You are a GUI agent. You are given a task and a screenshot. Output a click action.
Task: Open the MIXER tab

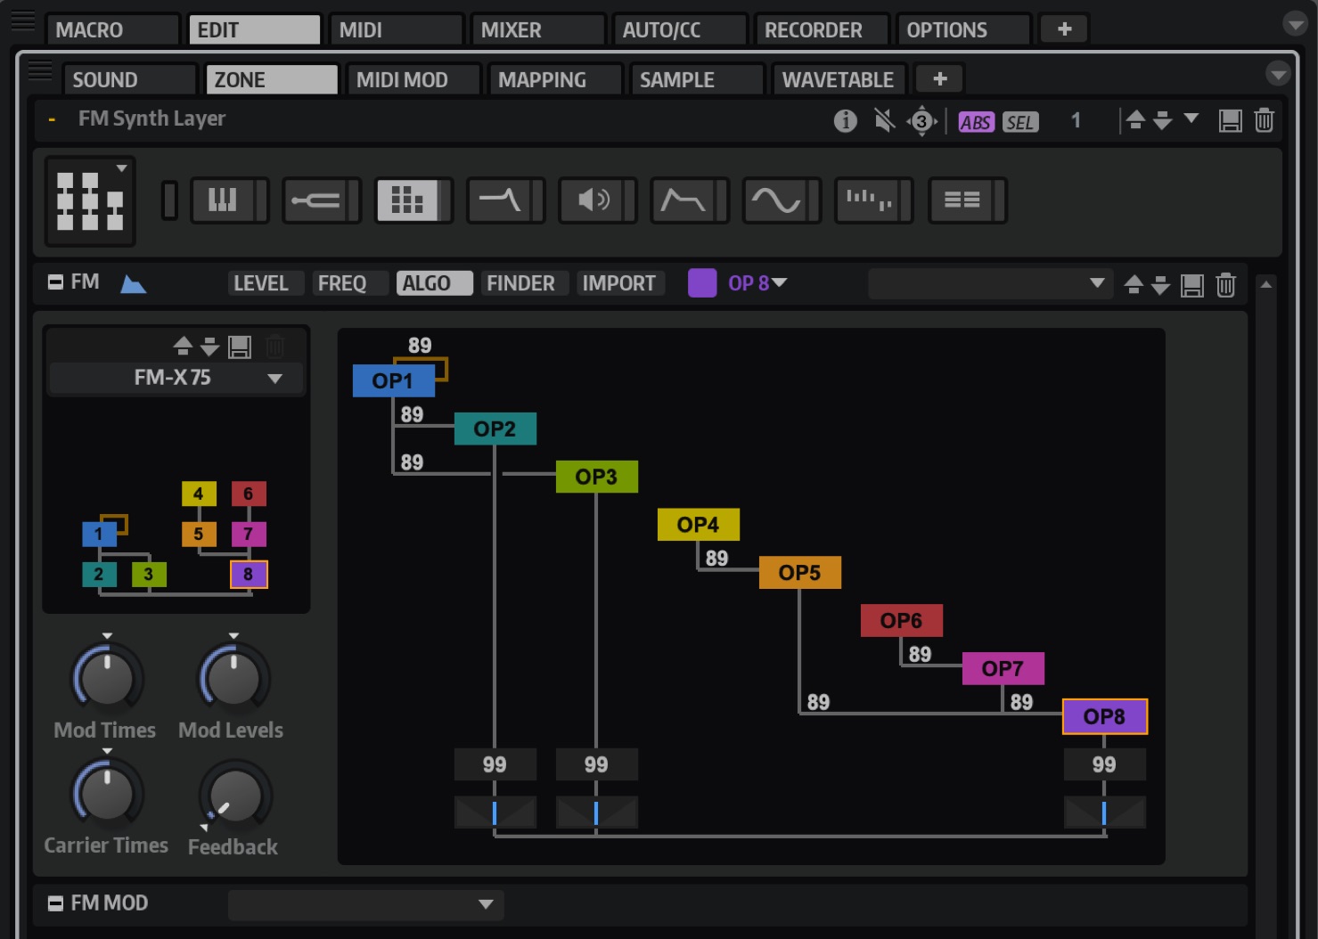tap(537, 29)
